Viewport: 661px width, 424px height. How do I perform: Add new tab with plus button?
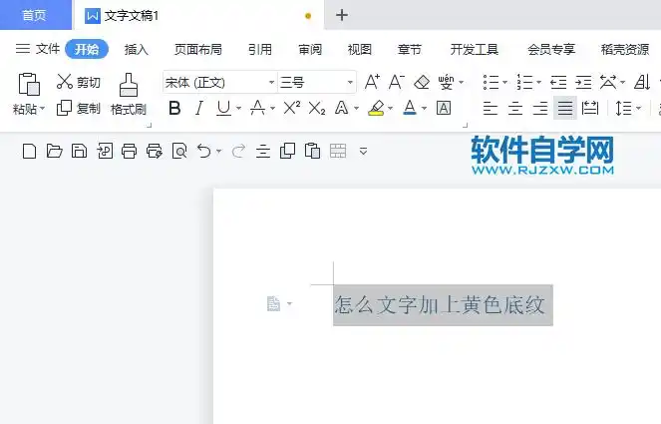(x=342, y=15)
